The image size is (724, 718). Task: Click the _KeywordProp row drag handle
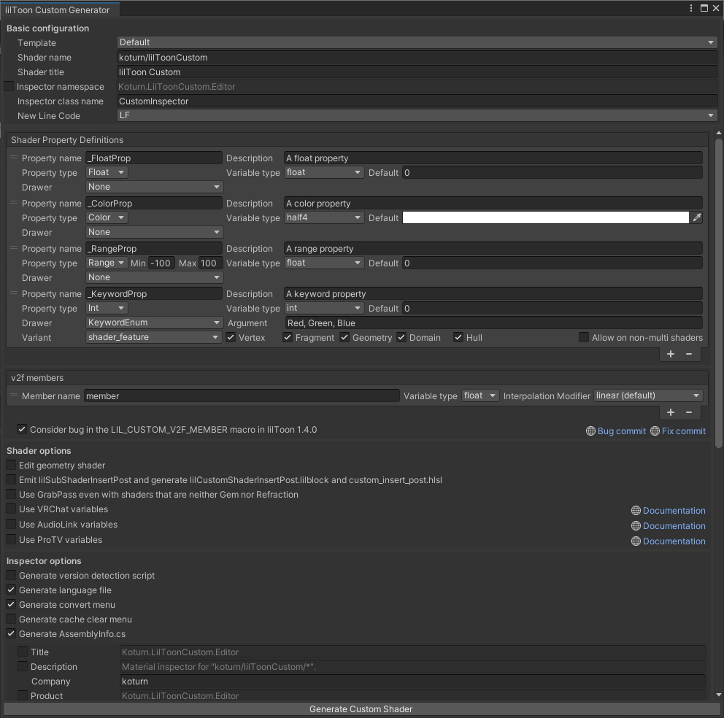(14, 293)
